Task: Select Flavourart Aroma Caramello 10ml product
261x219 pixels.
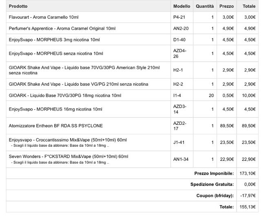Action: coord(44,17)
